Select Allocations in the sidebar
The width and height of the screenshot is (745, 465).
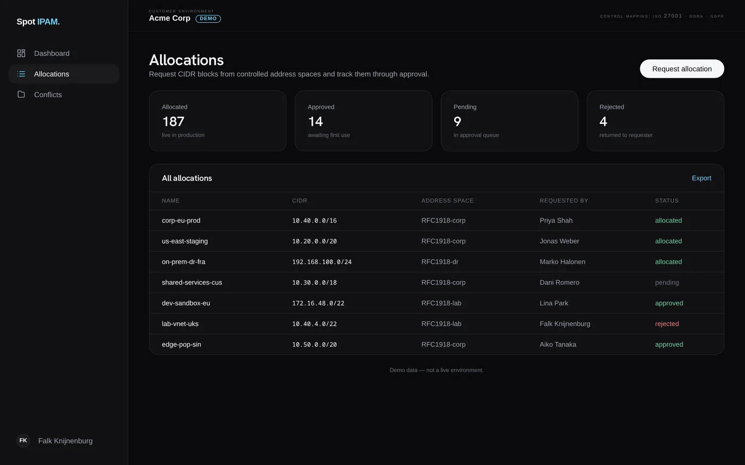tap(64, 74)
